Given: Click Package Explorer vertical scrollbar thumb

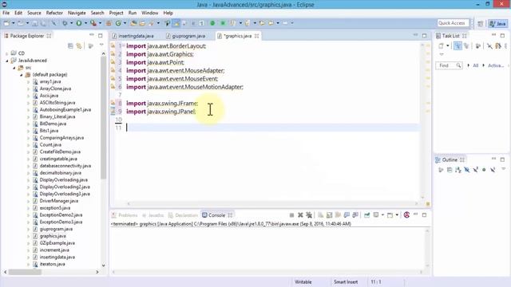Looking at the screenshot, I should coord(103,119).
